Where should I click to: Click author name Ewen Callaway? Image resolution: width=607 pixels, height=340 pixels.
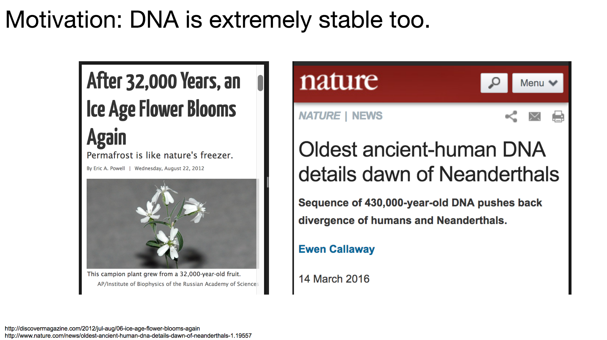(x=337, y=249)
